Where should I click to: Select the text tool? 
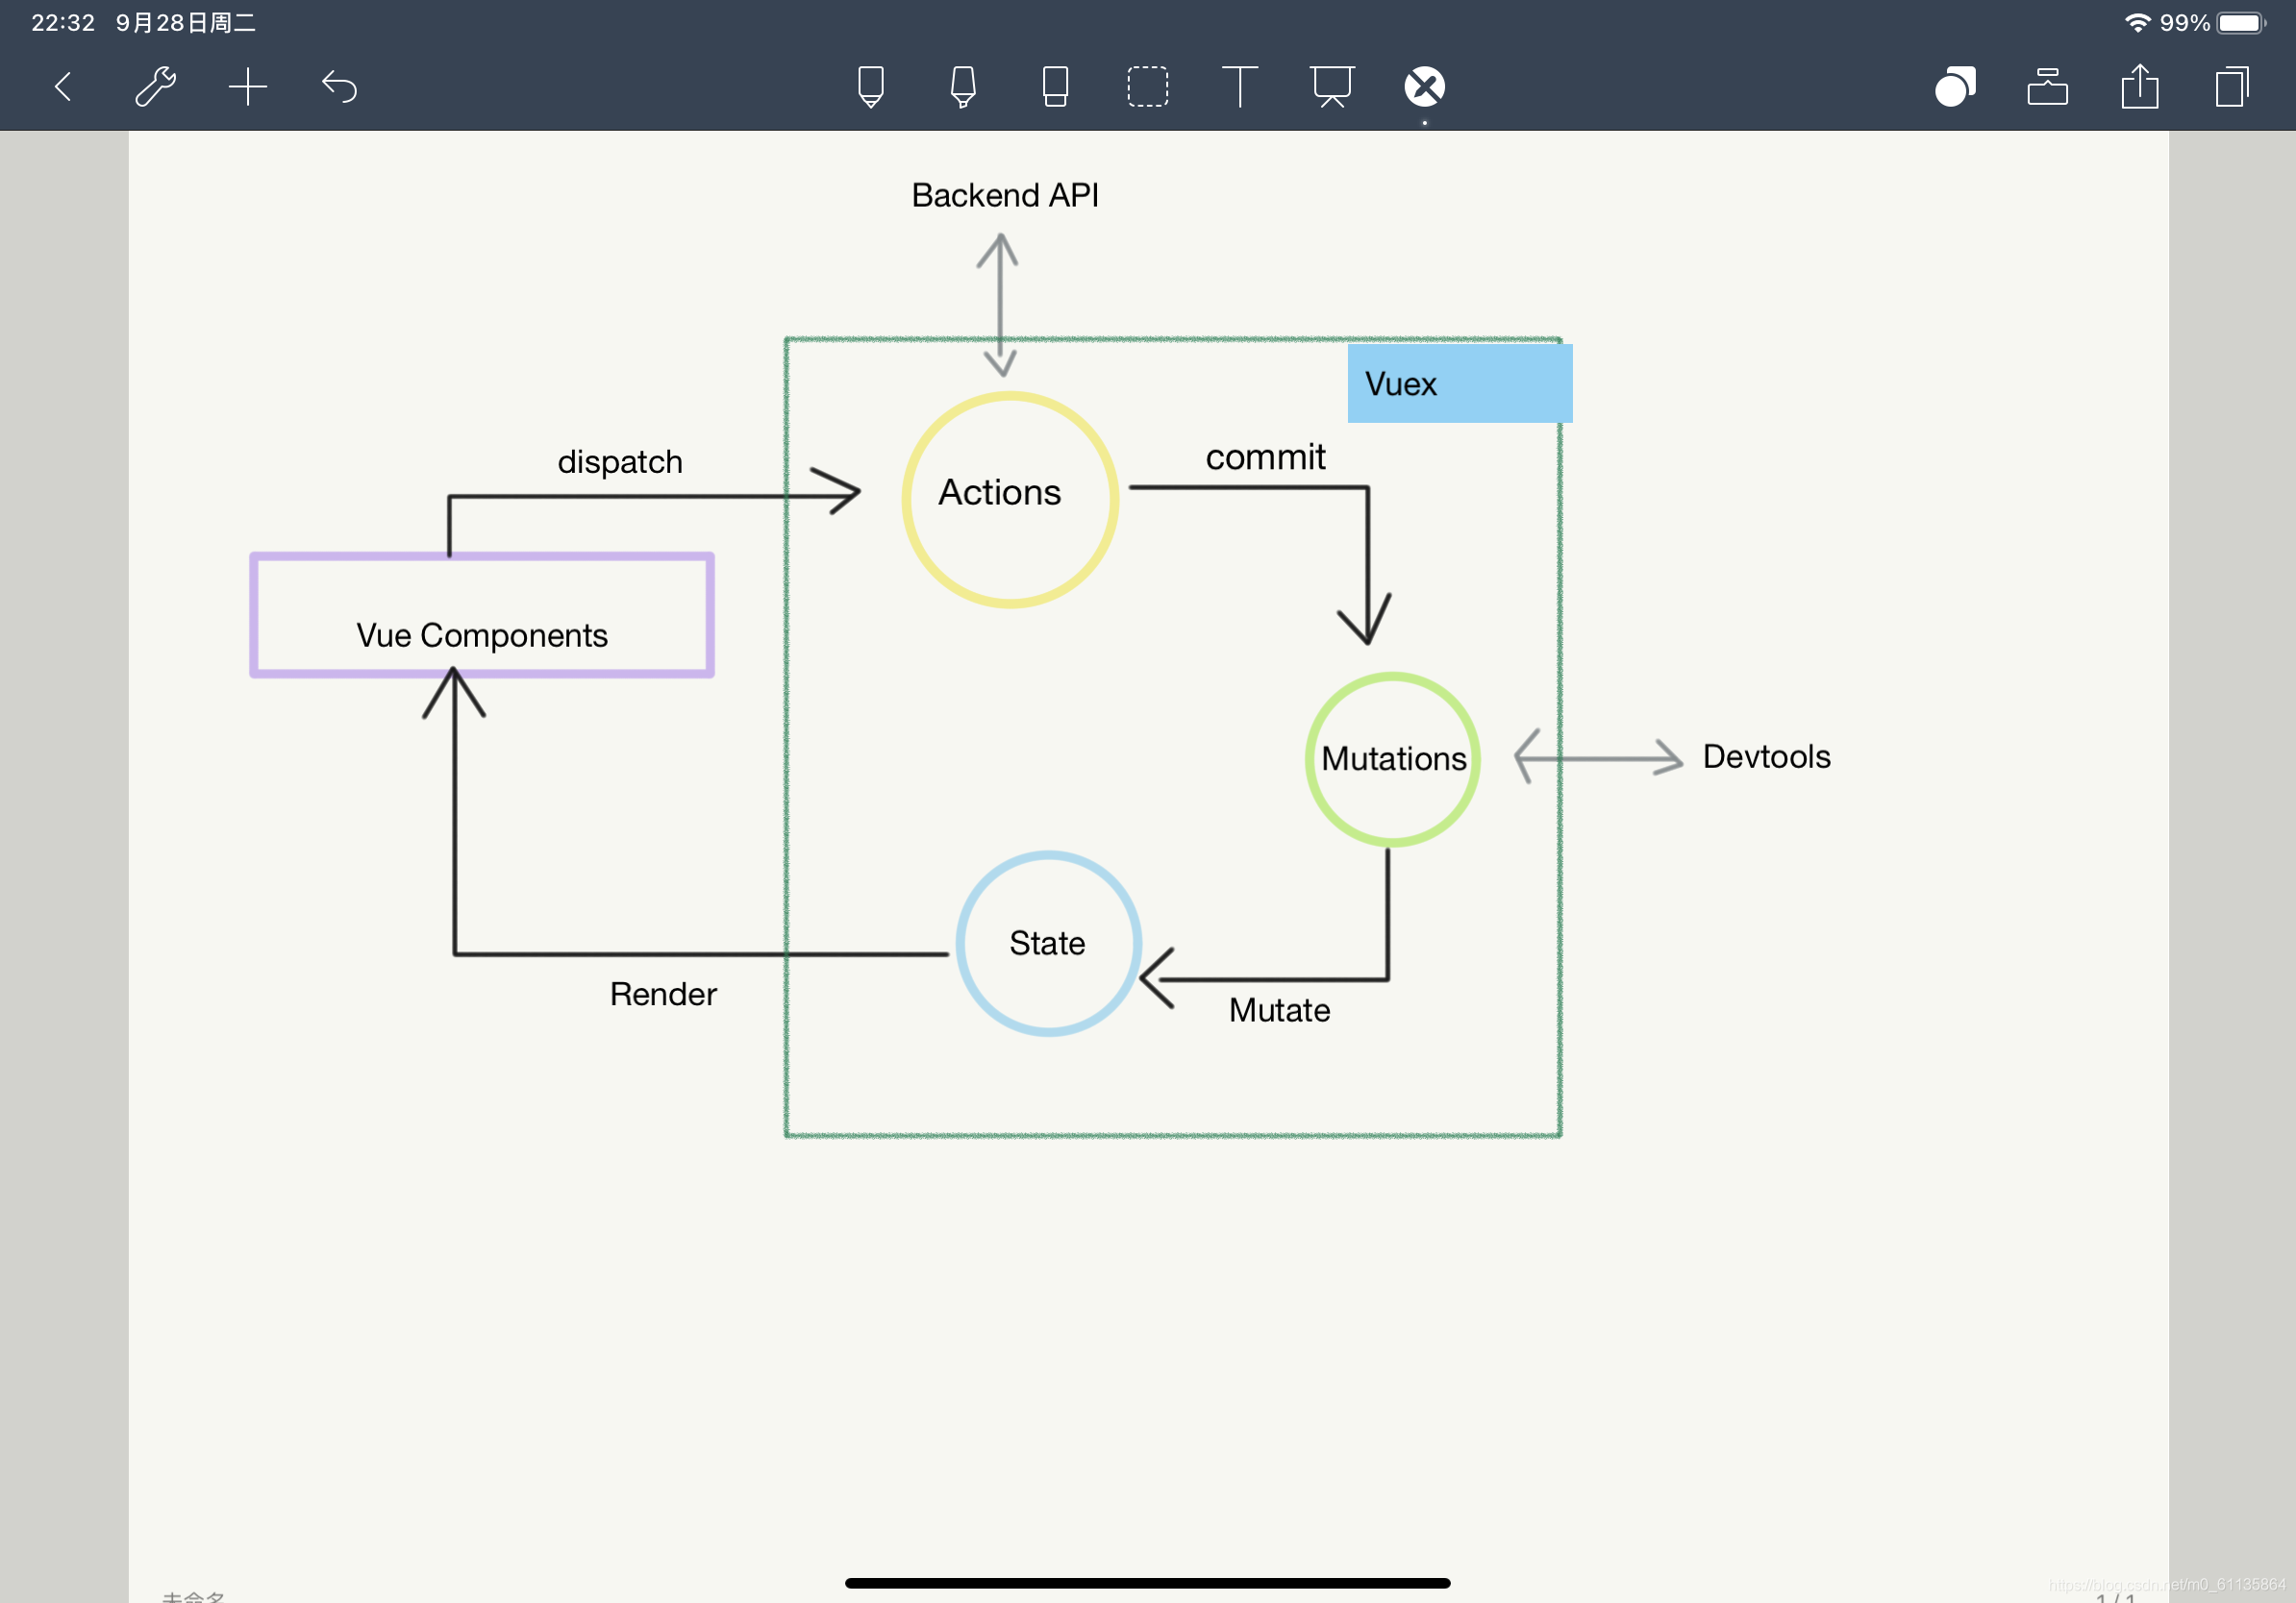(1240, 86)
